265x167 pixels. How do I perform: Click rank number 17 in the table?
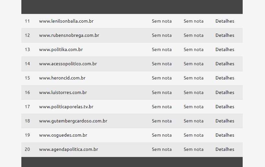(x=27, y=107)
